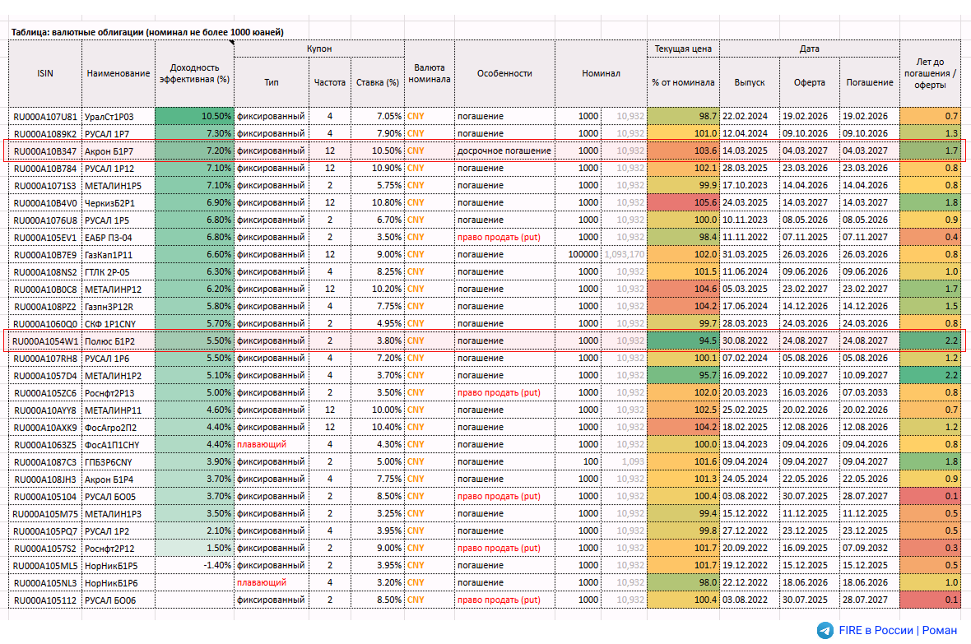Select the -1.40% yield in НорНикБ1Р5 row
The width and height of the screenshot is (971, 644).
194,565
